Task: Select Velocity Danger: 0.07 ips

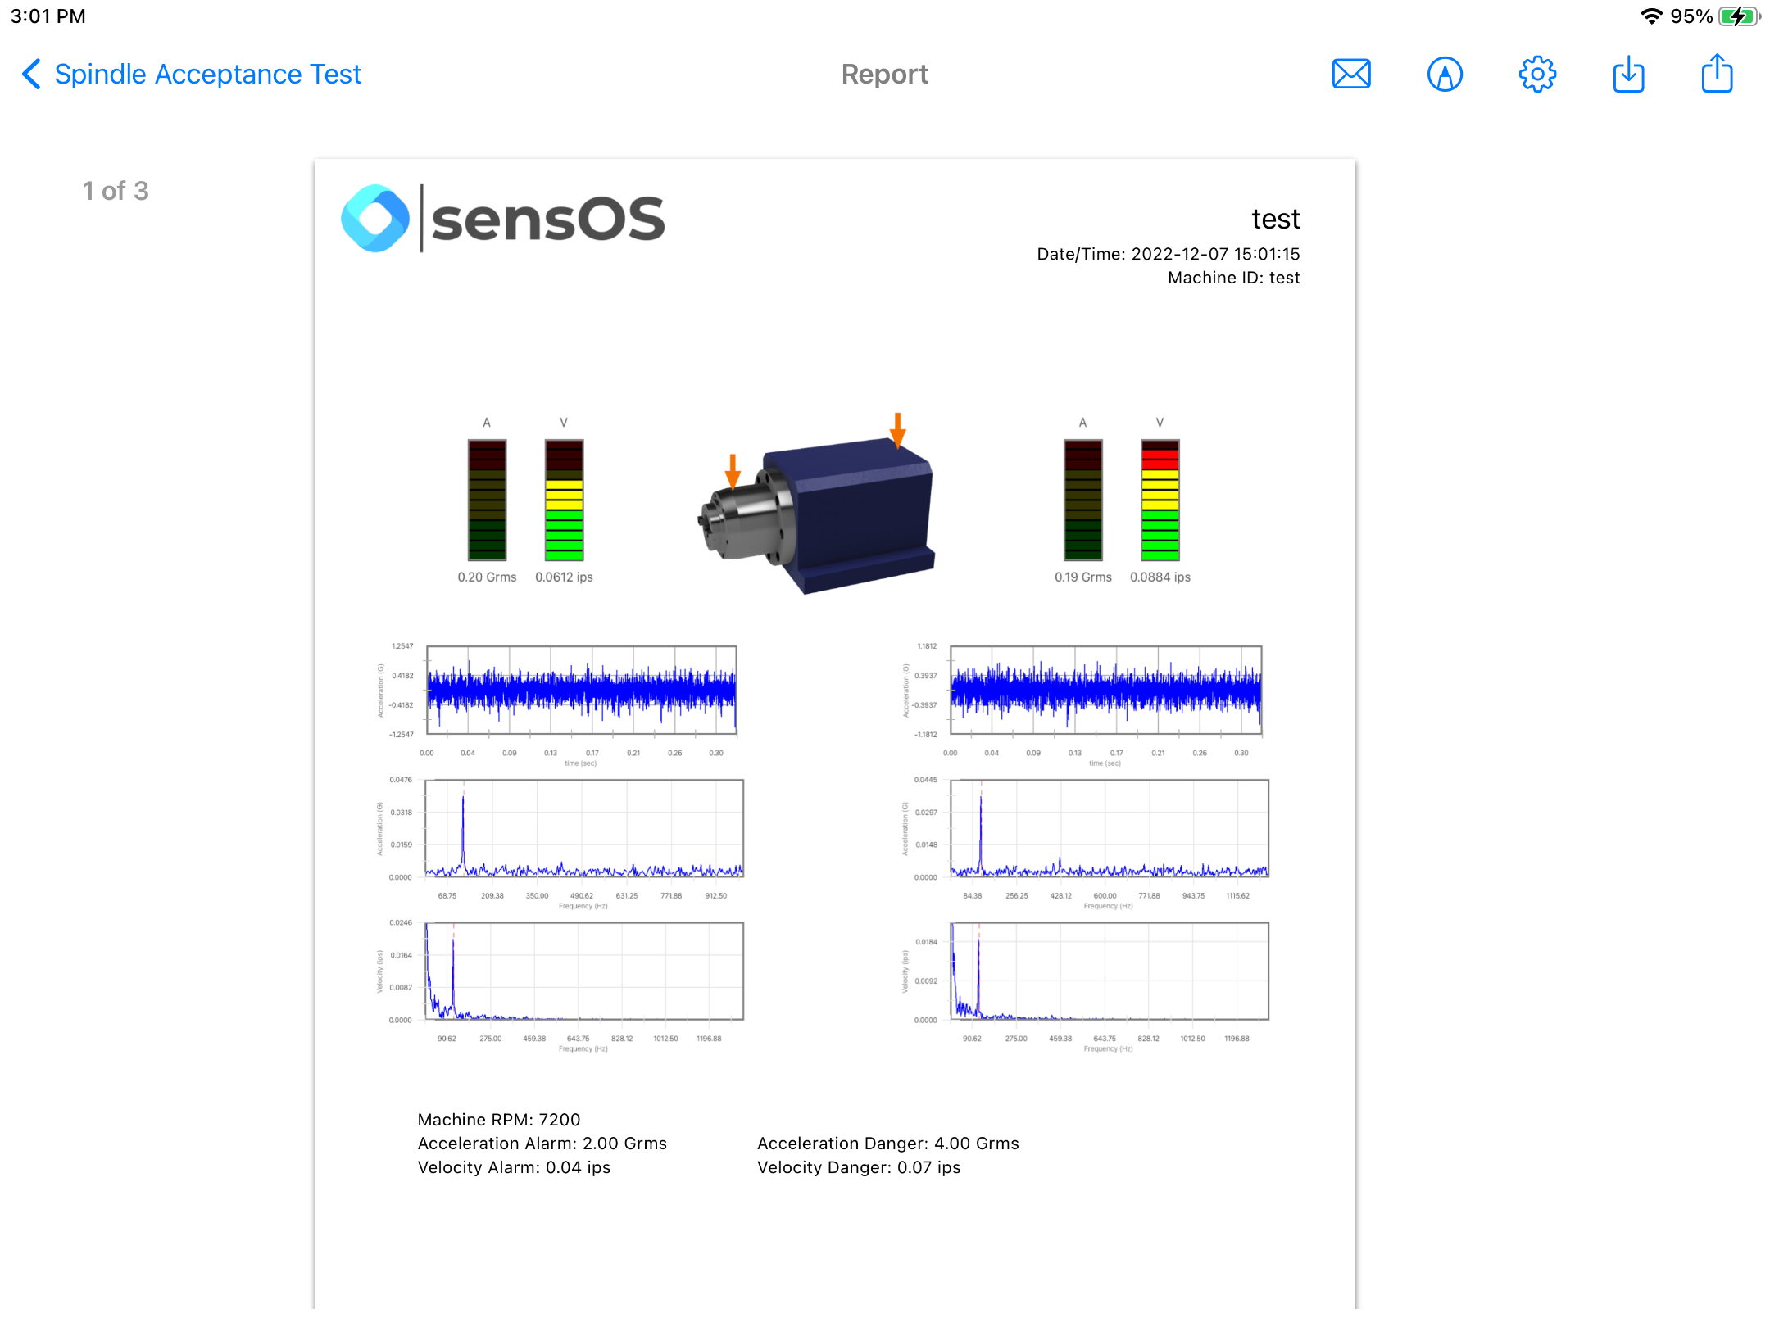Action: (x=858, y=1167)
